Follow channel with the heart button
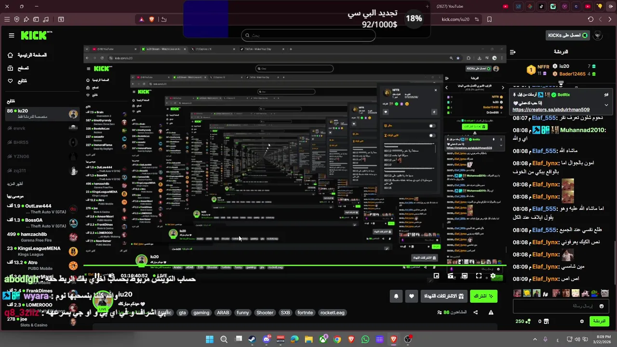617x347 pixels. click(411, 296)
